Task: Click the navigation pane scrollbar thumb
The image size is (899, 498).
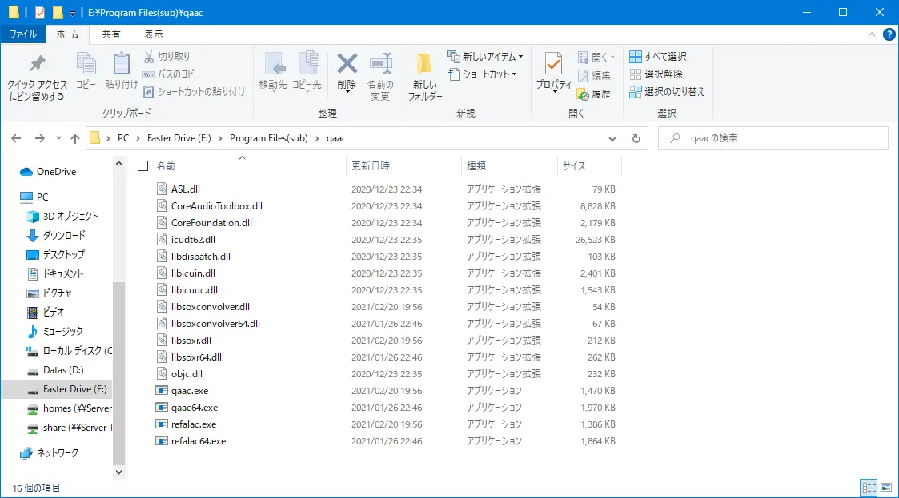Action: (x=118, y=373)
